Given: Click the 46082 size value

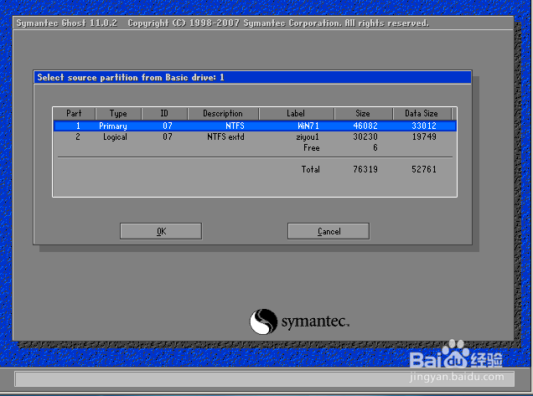Looking at the screenshot, I should (x=365, y=126).
